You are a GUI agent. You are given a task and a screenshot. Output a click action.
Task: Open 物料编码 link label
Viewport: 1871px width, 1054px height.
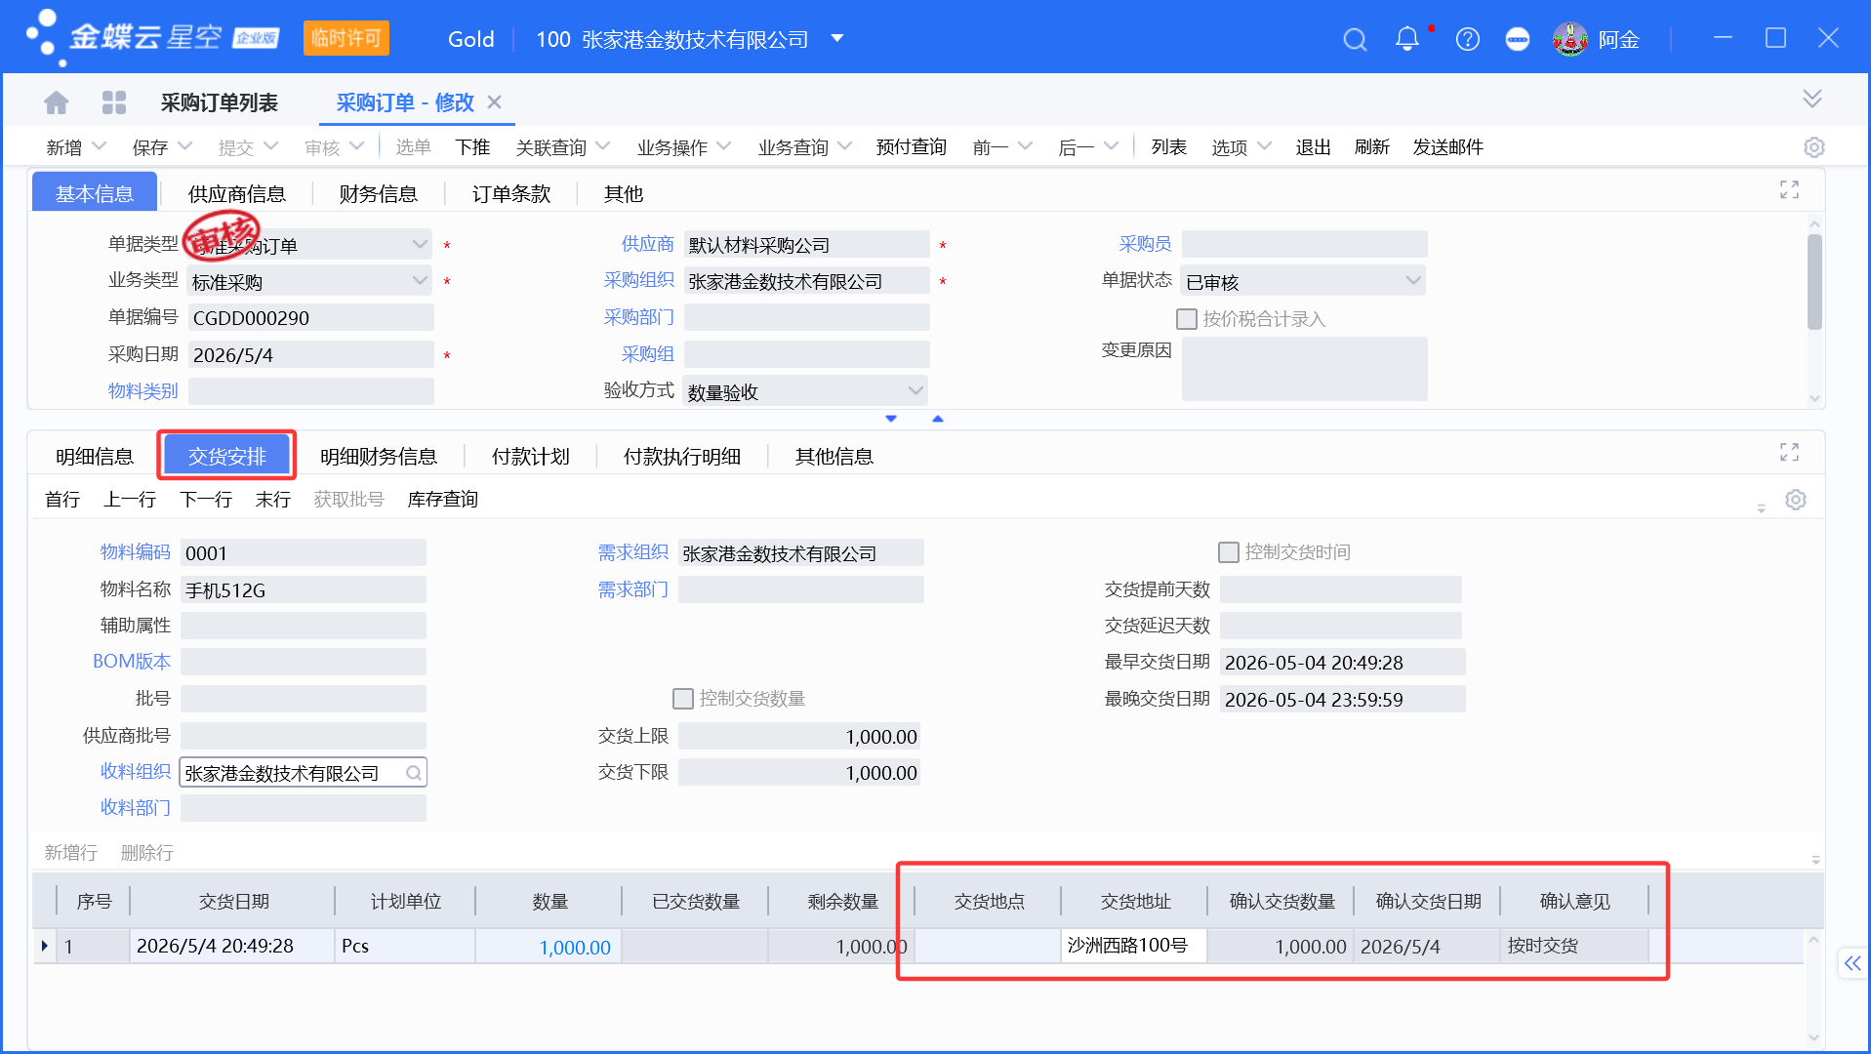[136, 552]
